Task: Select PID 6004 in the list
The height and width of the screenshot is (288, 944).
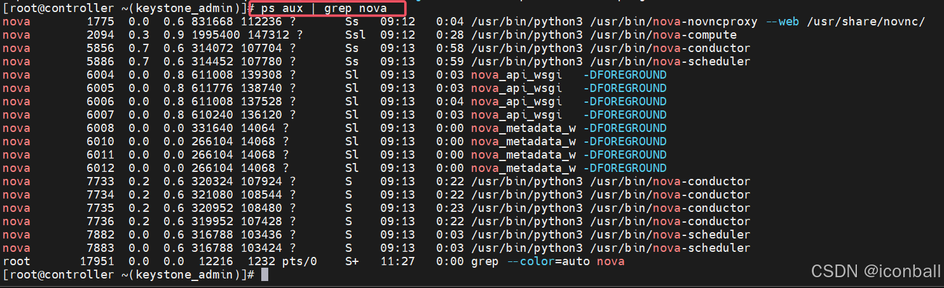Action: 100,75
